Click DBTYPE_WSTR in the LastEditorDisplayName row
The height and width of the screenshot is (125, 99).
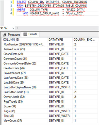[x=59, y=87]
